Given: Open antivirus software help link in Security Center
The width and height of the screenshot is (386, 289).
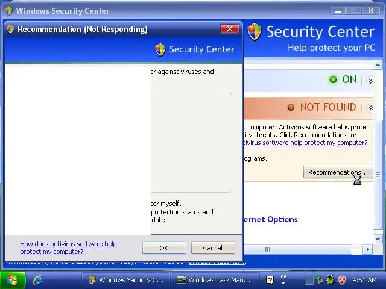Looking at the screenshot, I should 305,143.
